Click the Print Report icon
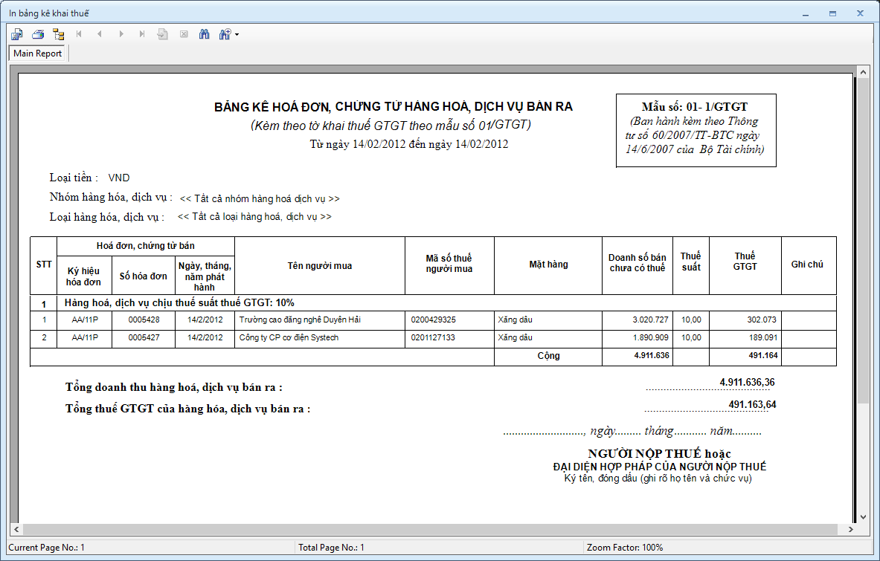The height and width of the screenshot is (561, 880). click(x=38, y=34)
